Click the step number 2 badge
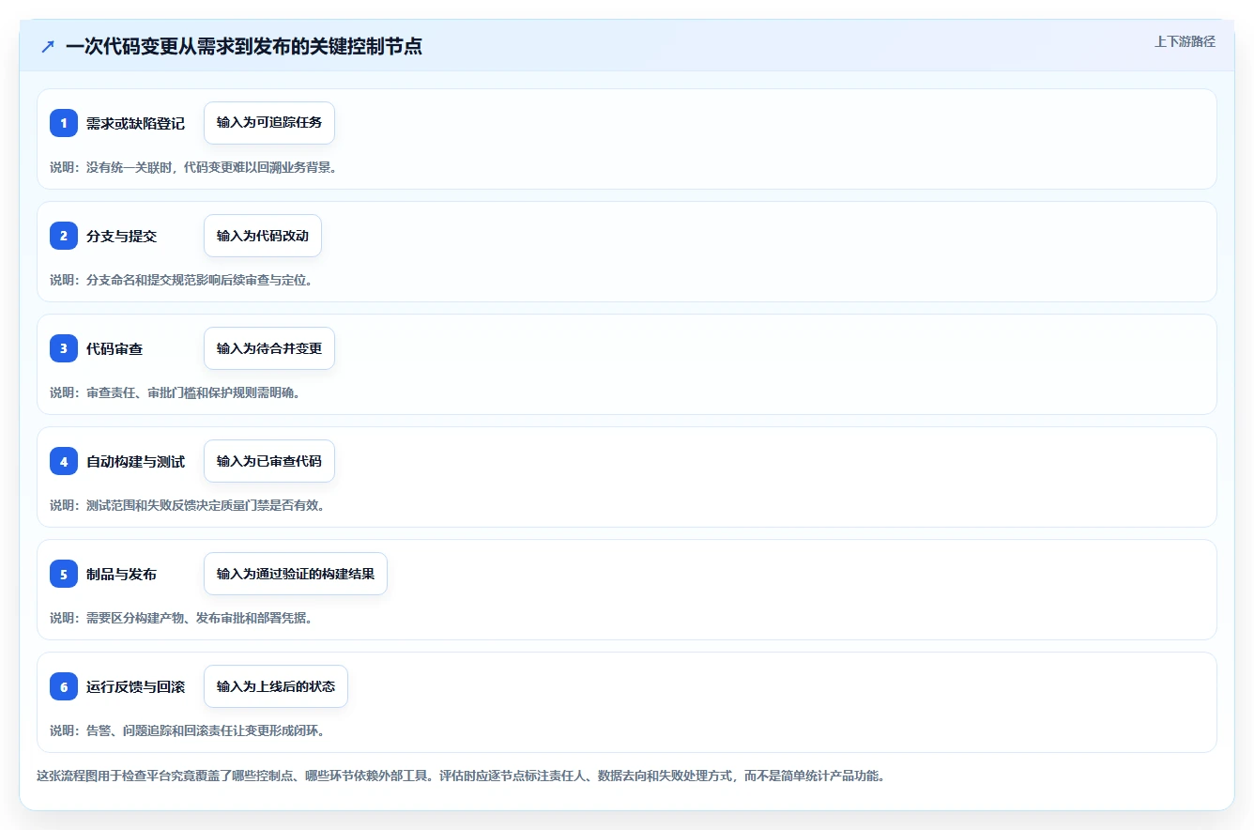This screenshot has width=1254, height=830. point(64,236)
